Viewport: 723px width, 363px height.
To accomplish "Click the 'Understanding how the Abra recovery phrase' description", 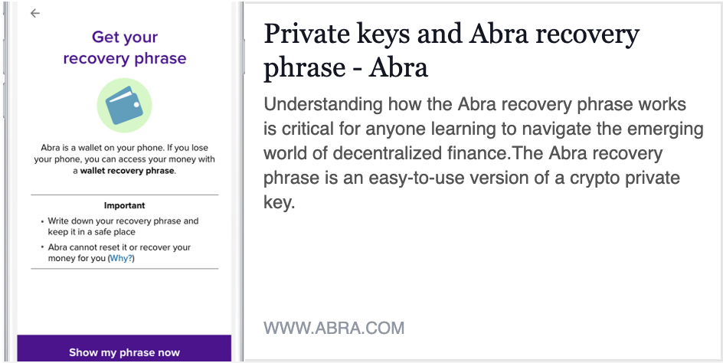I will click(x=483, y=153).
